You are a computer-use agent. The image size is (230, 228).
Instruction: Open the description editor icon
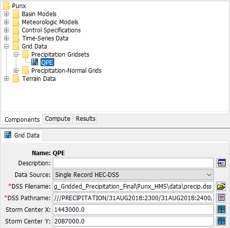(221, 163)
